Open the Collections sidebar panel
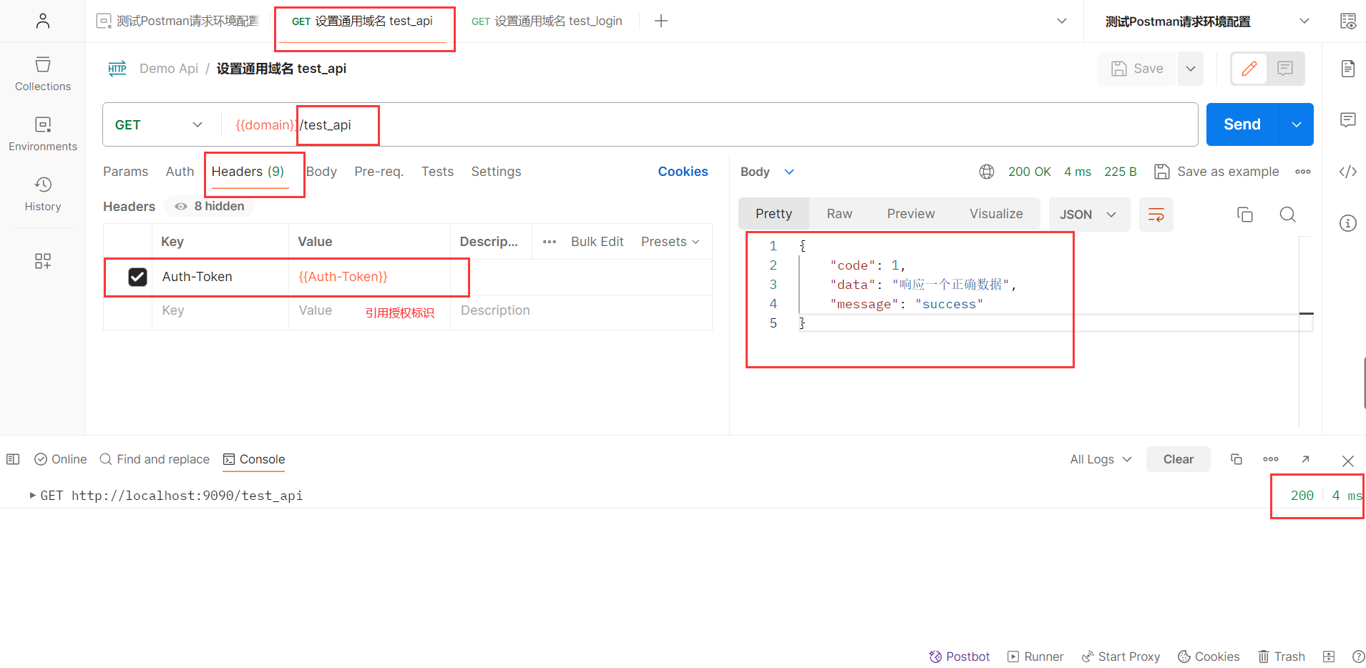This screenshot has width=1366, height=668. point(43,74)
